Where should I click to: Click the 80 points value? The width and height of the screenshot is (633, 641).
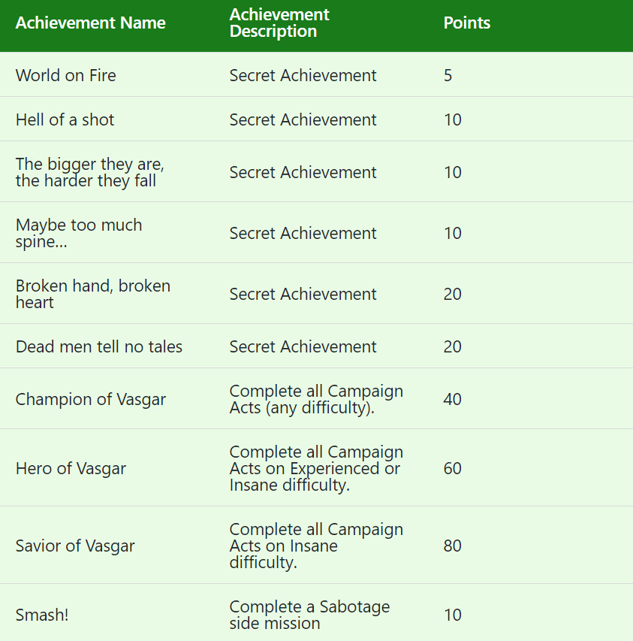pos(453,546)
